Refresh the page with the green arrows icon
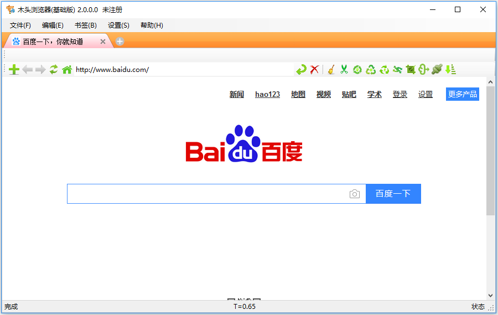Screen dimensions: 498x315 pyautogui.click(x=54, y=69)
